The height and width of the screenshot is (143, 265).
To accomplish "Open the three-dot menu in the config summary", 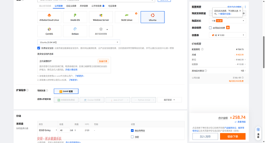I will click(x=245, y=7).
